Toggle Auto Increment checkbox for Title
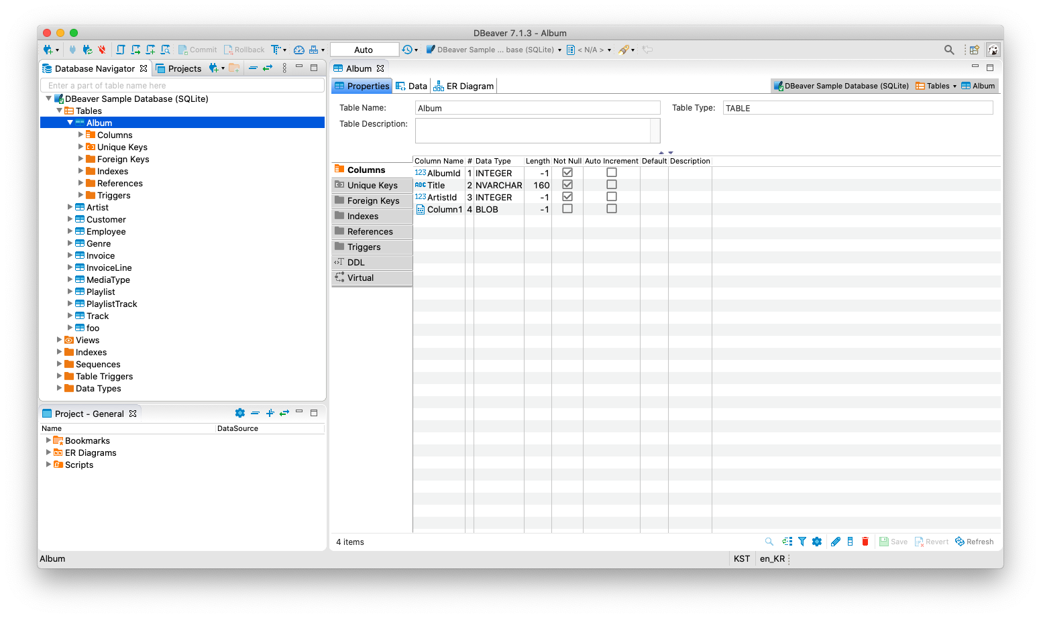 coord(612,184)
